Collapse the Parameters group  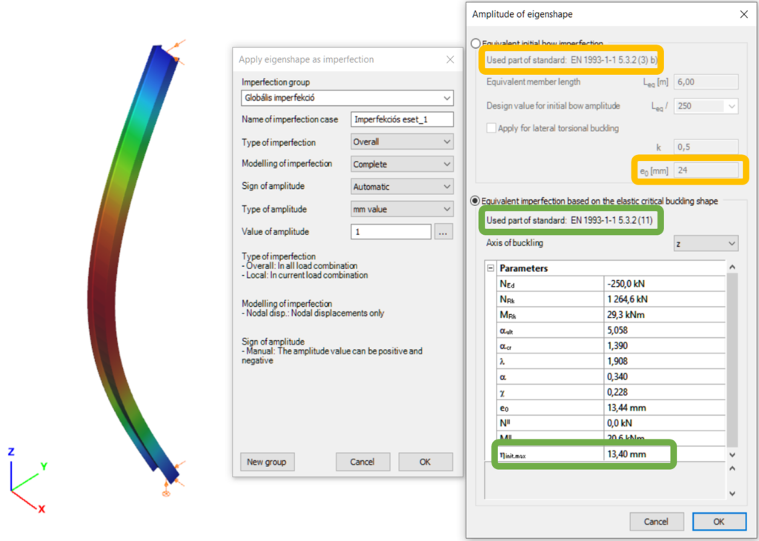(491, 268)
